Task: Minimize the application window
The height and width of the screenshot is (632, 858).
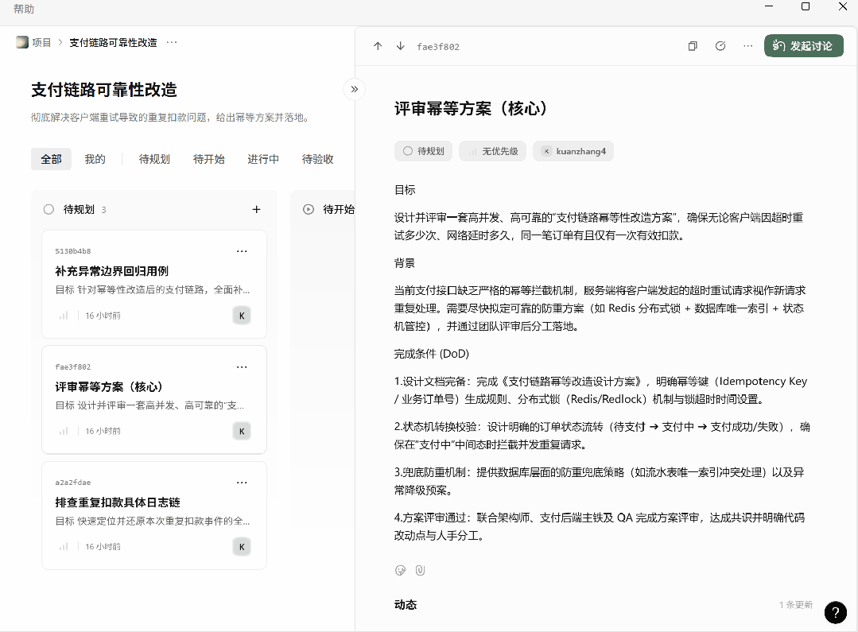Action: pos(769,6)
